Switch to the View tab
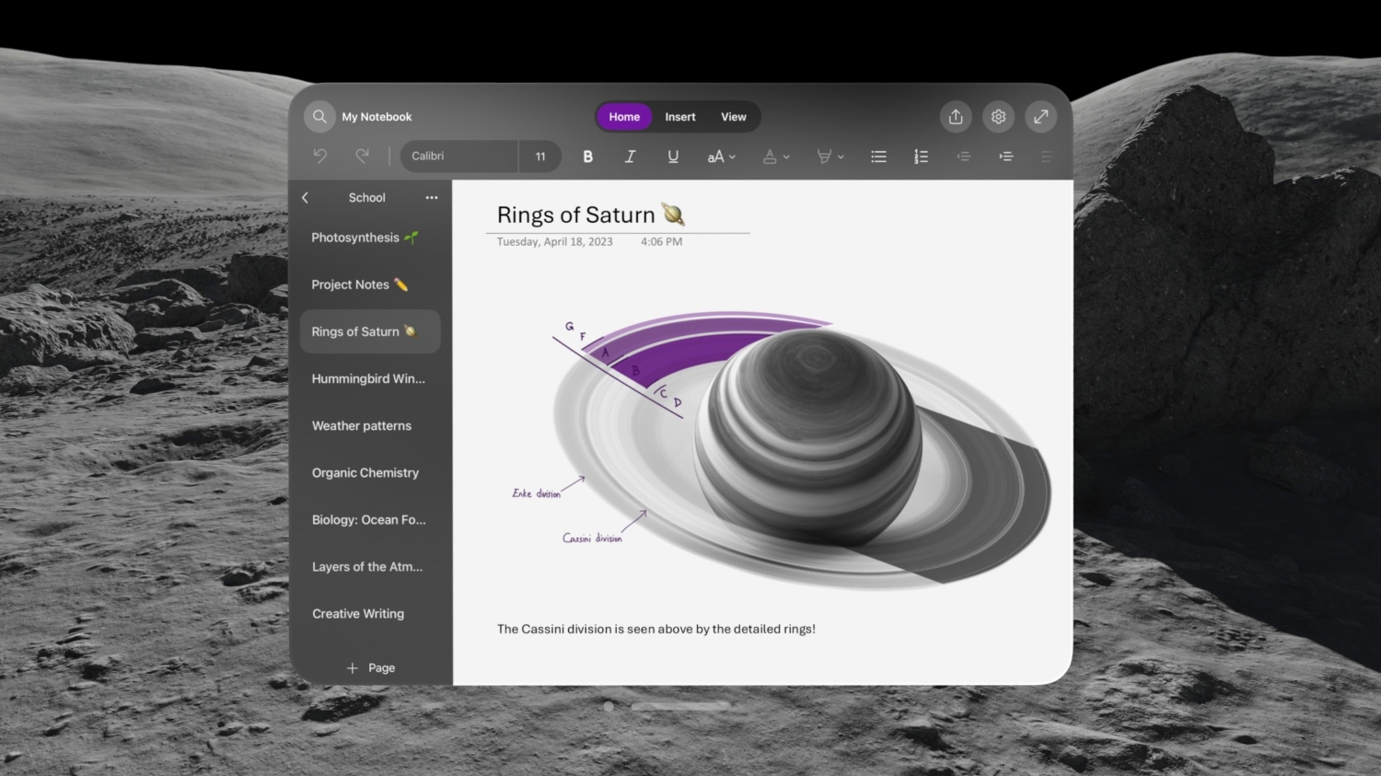 click(733, 116)
